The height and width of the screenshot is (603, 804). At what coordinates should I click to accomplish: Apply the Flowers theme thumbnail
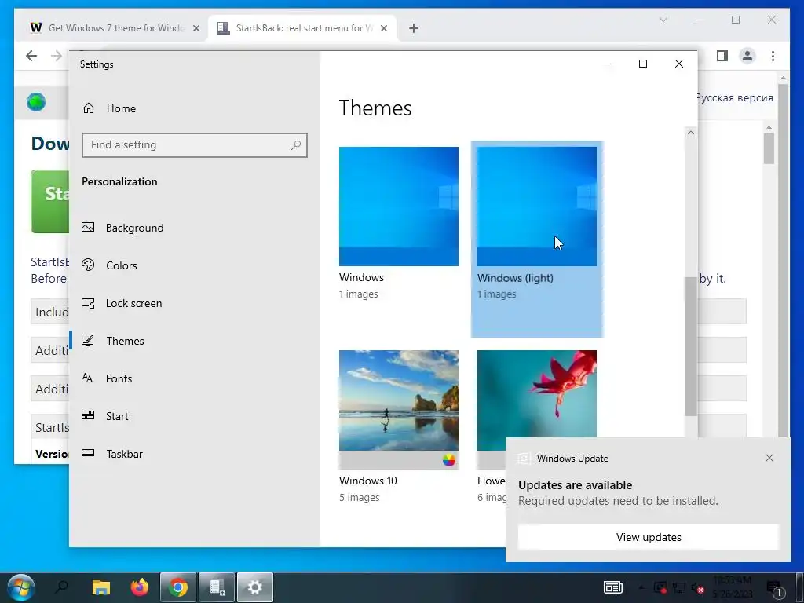tap(537, 394)
